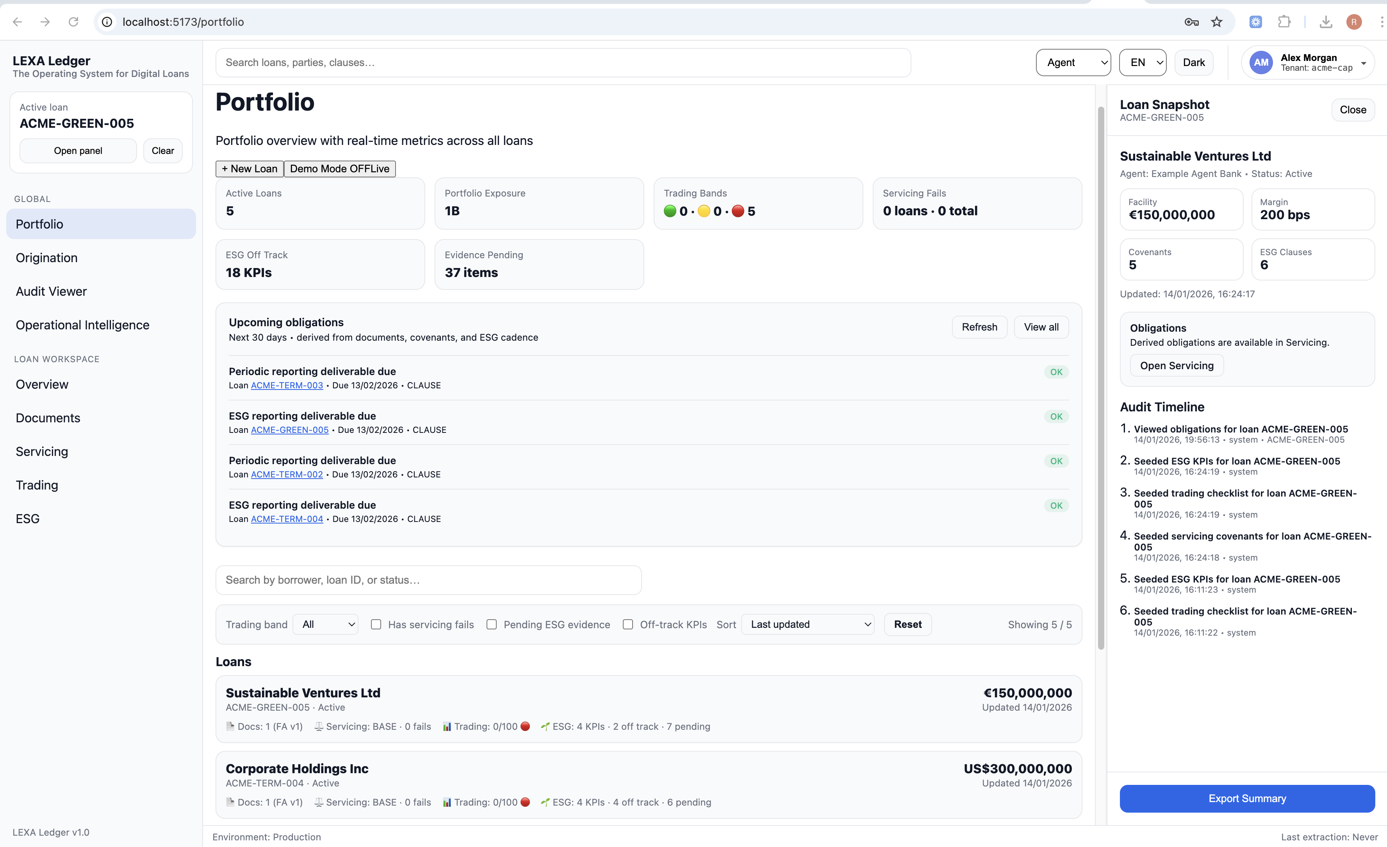Open the Trading band All dropdown
This screenshot has height=847, width=1387.
(326, 625)
